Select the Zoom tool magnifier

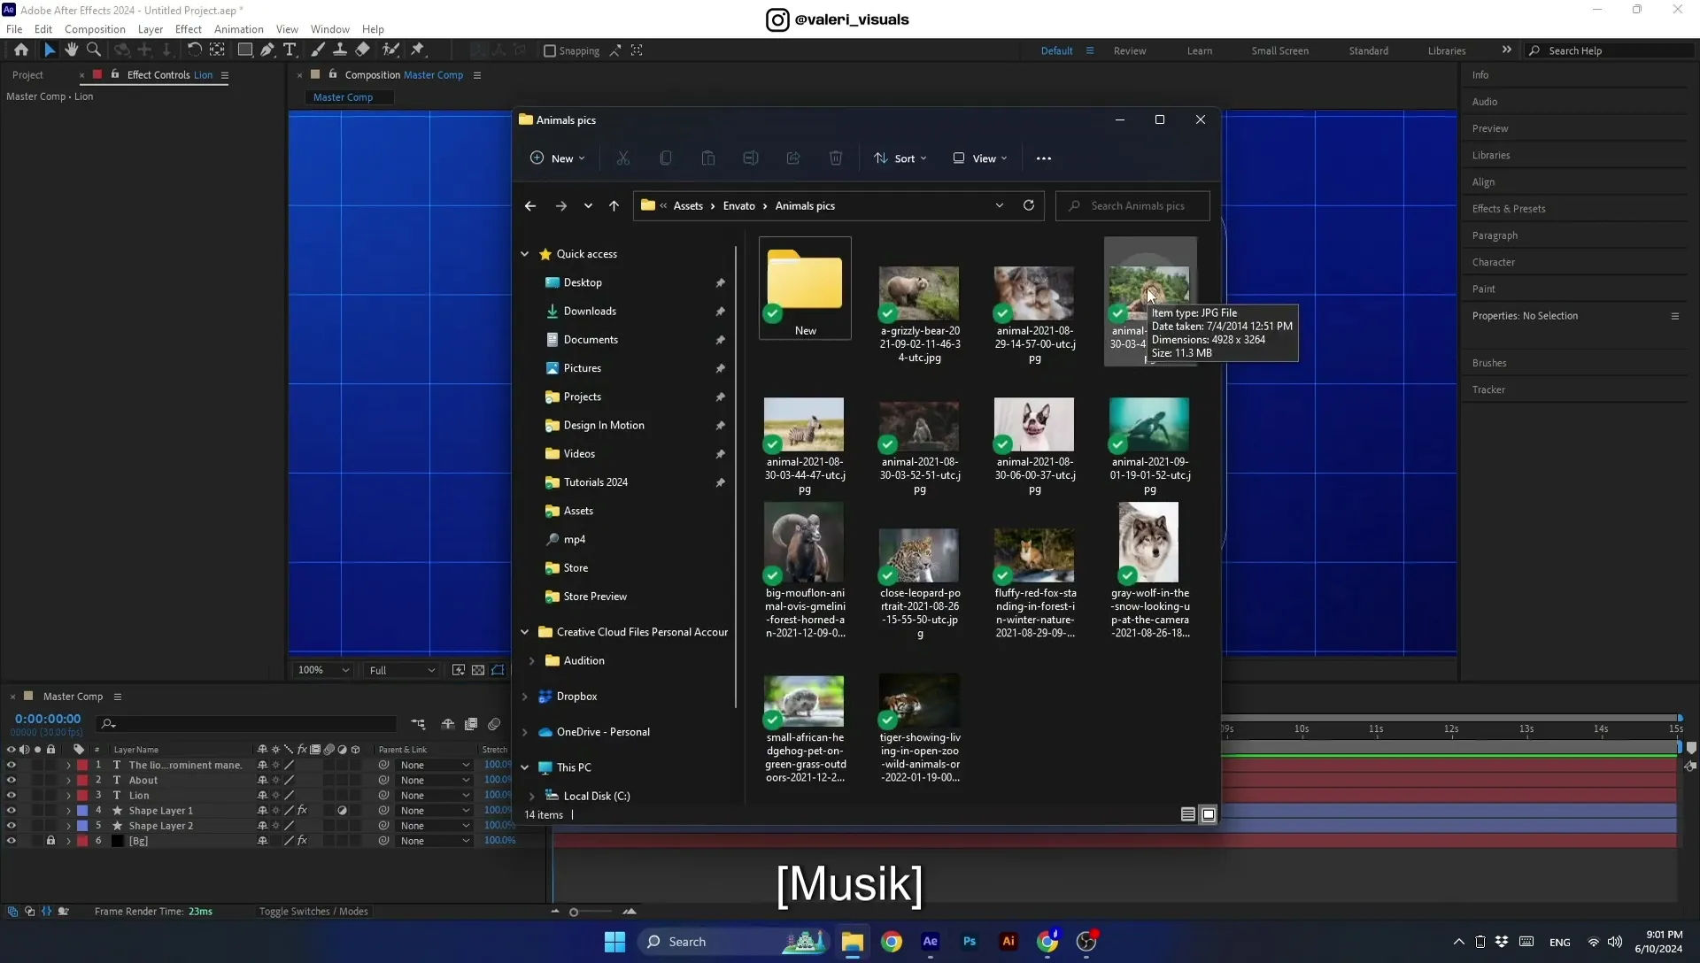point(94,50)
